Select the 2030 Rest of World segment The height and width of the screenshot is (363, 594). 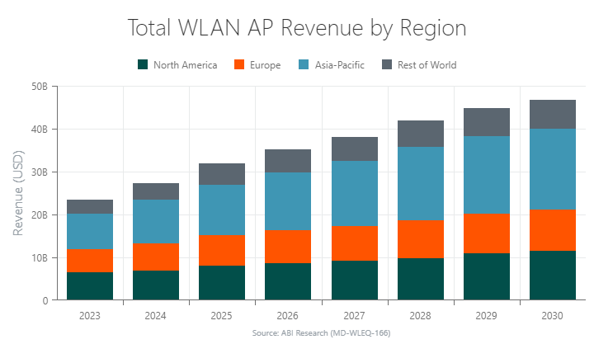pyautogui.click(x=553, y=115)
